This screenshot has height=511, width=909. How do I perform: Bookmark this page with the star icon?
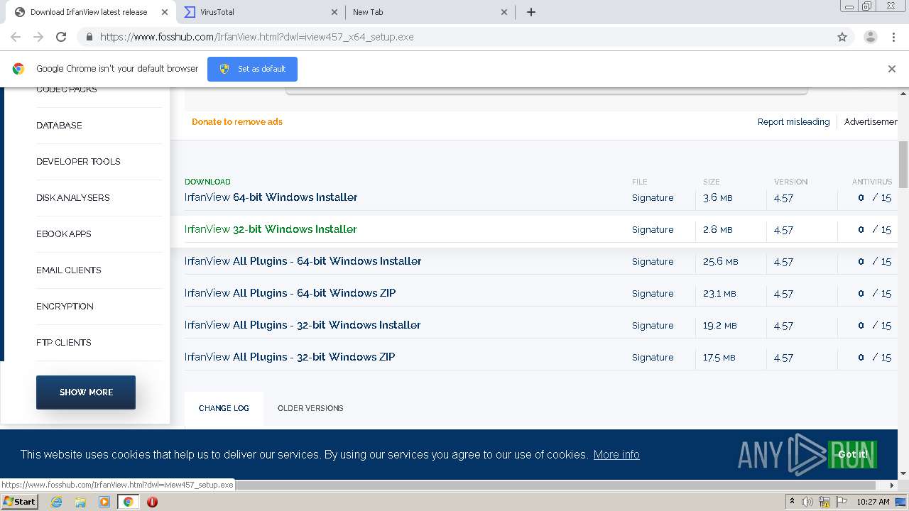coord(842,37)
